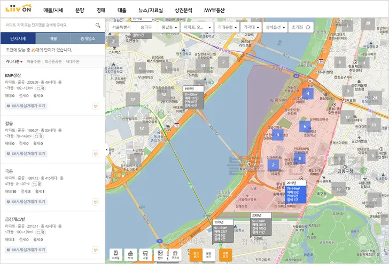Show shopping places on map

(145, 254)
